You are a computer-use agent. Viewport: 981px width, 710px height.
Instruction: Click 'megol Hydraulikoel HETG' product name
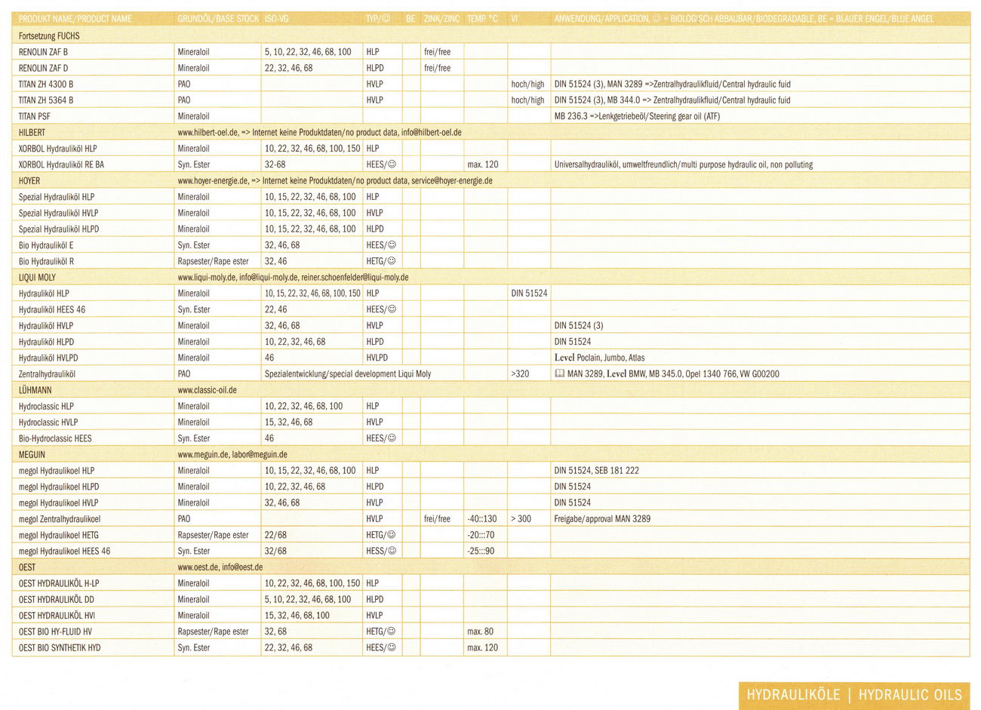pyautogui.click(x=59, y=535)
